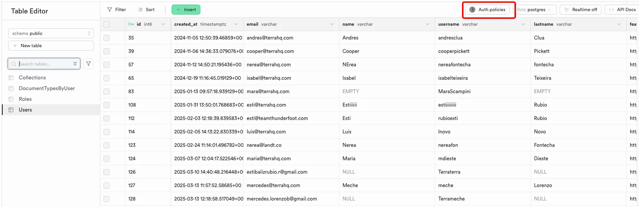Click the email cell nerea@landt.co

(x=291, y=145)
